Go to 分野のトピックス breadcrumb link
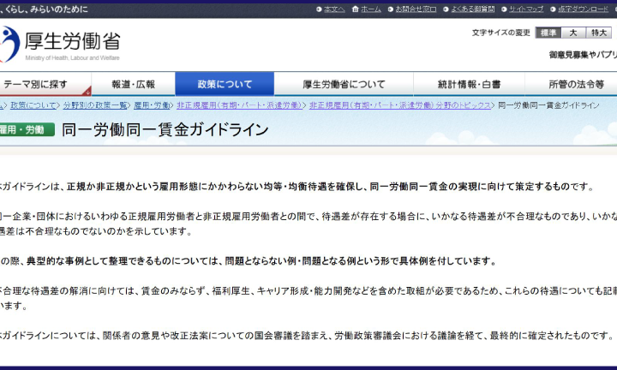The height and width of the screenshot is (370, 617). tap(400, 105)
